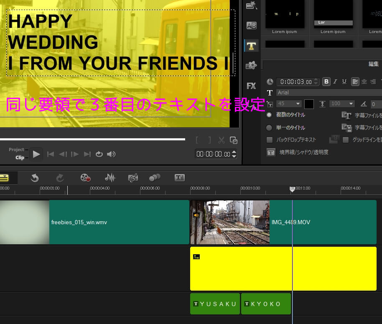The width and height of the screenshot is (382, 324).
Task: Select the 単一のタイトル radio button
Action: (x=269, y=128)
